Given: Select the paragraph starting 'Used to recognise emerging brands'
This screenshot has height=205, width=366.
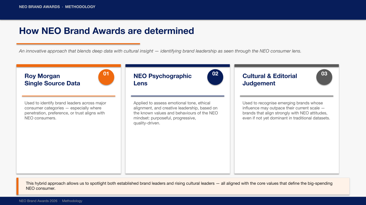Looking at the screenshot, I should point(286,111).
